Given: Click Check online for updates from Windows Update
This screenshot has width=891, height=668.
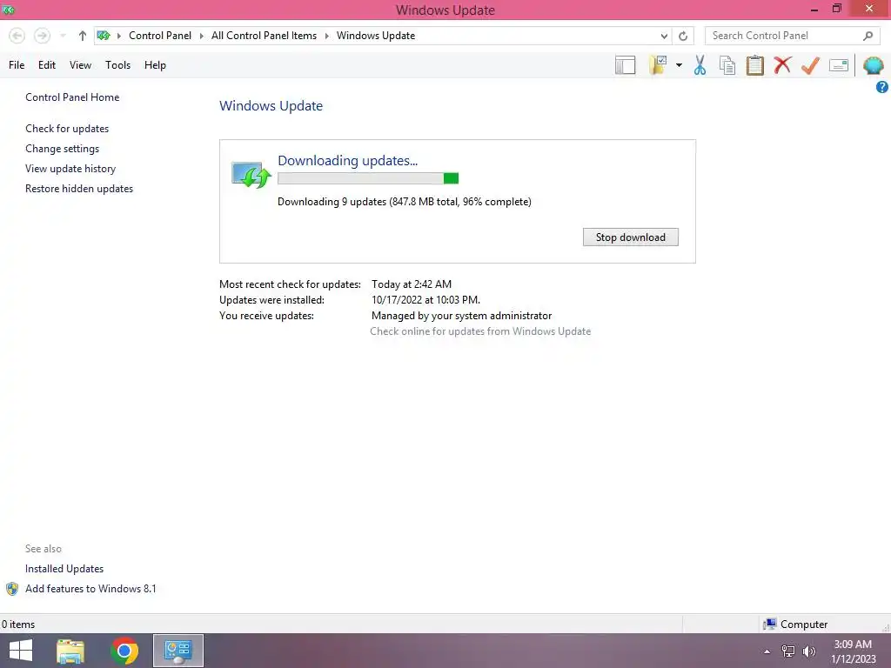Looking at the screenshot, I should tap(480, 331).
